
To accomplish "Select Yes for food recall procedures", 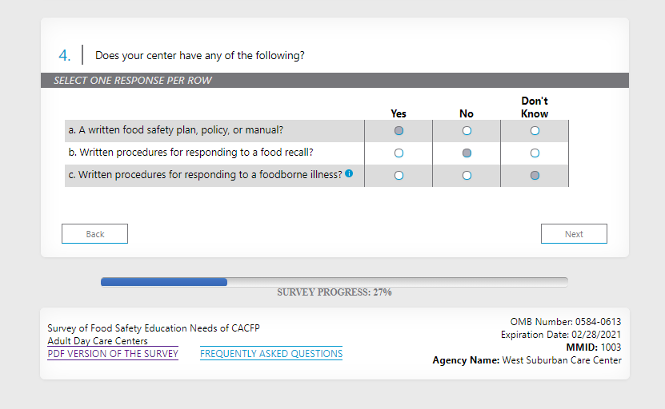I will click(399, 153).
